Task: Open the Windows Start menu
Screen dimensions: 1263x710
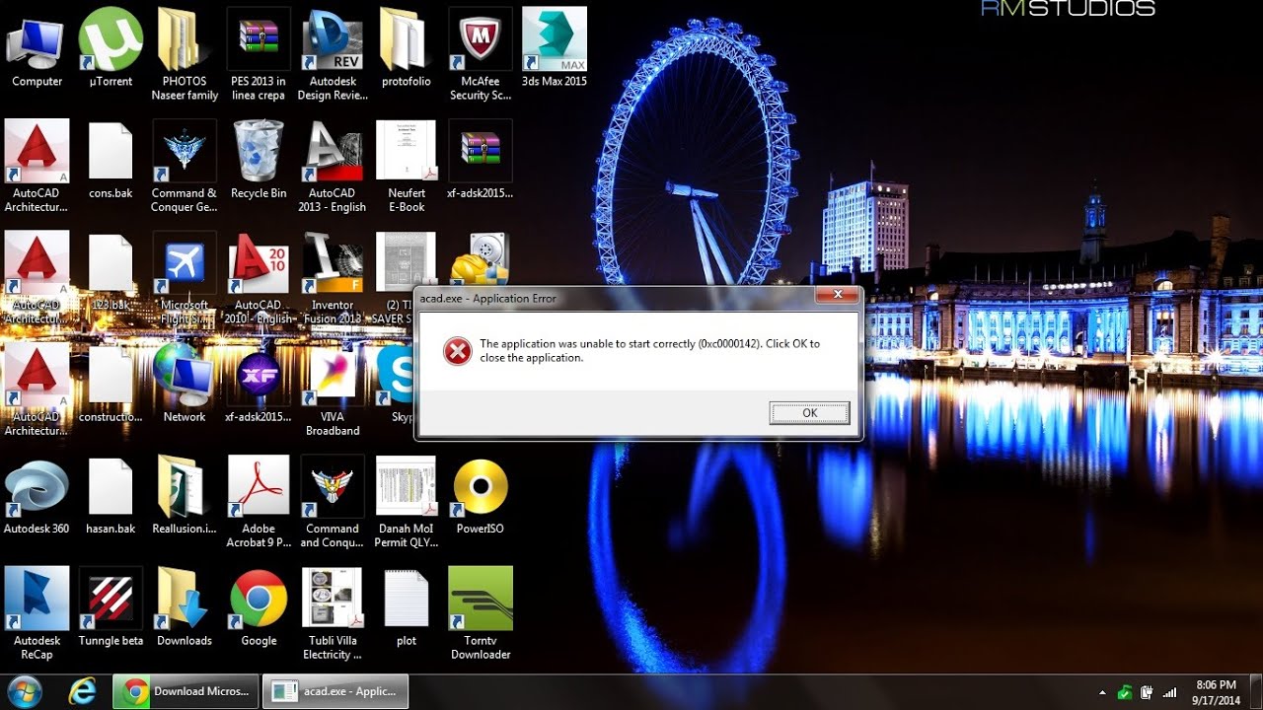Action: [x=26, y=691]
